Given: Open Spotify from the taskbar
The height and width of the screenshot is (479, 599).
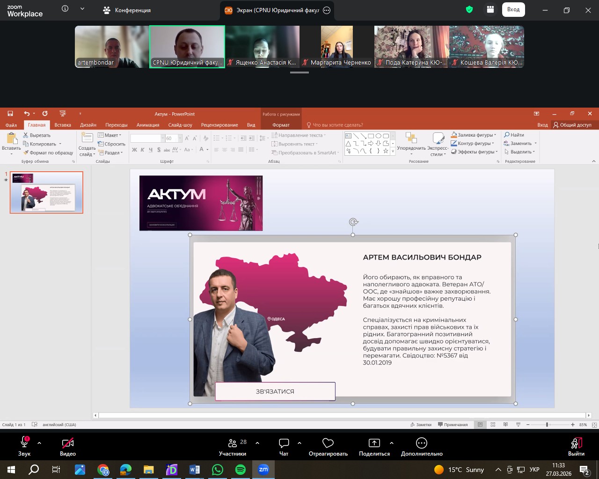Looking at the screenshot, I should [241, 470].
